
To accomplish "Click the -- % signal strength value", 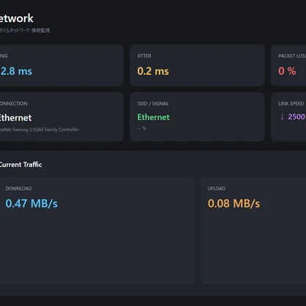I will [141, 128].
